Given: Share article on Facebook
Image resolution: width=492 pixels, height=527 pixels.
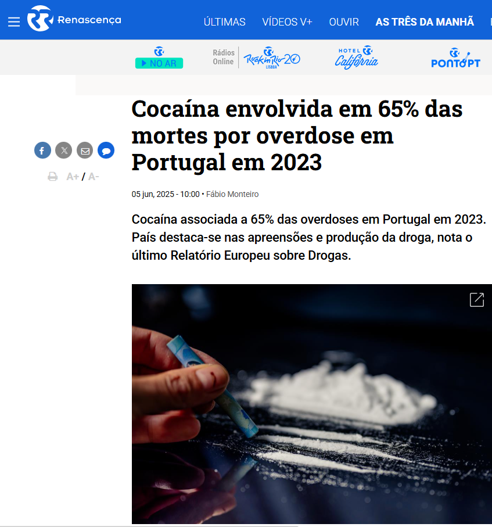Looking at the screenshot, I should click(42, 150).
